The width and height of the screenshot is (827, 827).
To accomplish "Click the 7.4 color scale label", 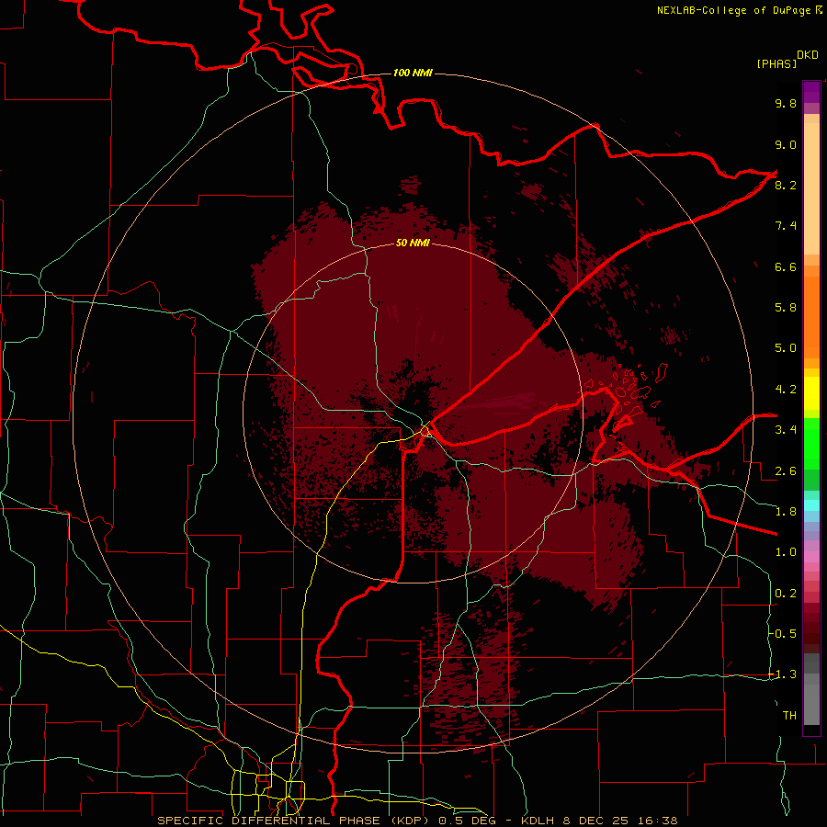I will pyautogui.click(x=786, y=226).
